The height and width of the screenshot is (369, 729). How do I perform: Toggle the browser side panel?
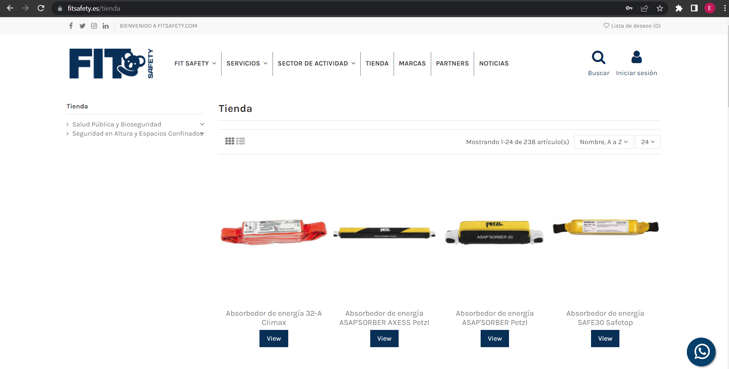694,8
